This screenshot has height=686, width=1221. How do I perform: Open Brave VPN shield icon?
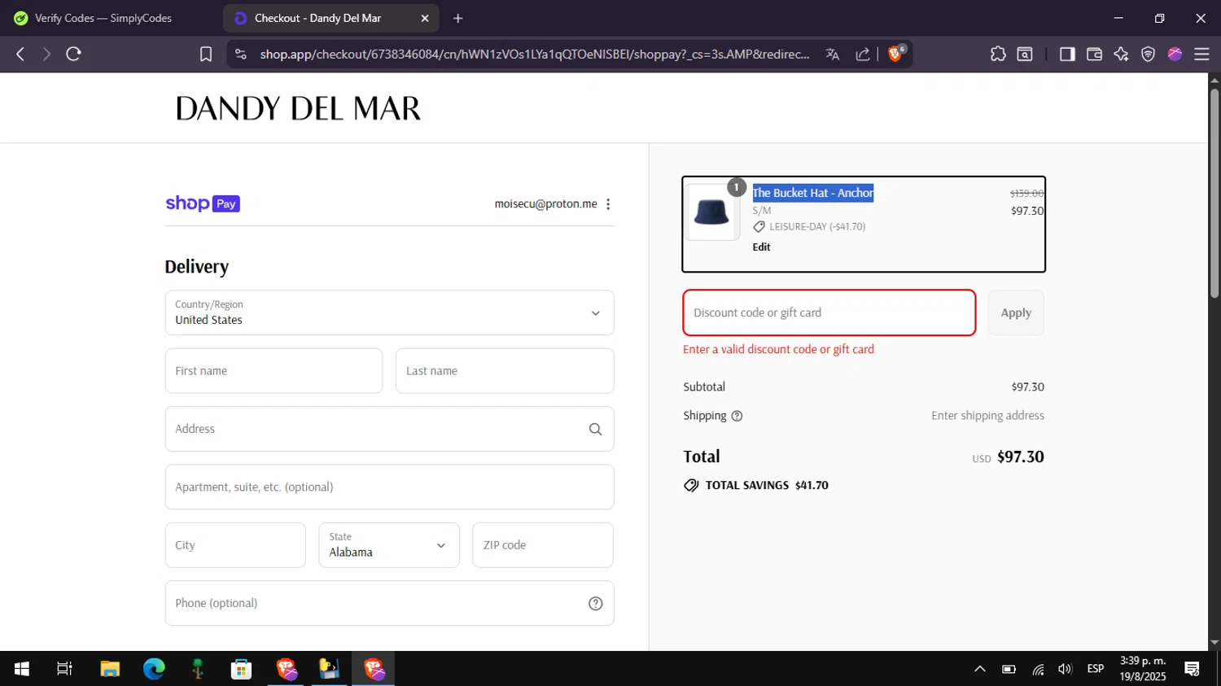point(1148,54)
